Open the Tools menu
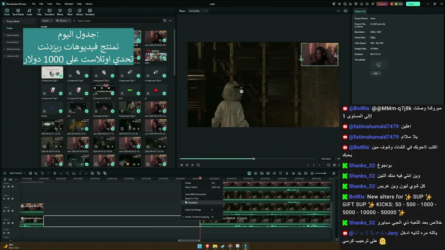Screen dimensions: 445x250 [49, 4]
